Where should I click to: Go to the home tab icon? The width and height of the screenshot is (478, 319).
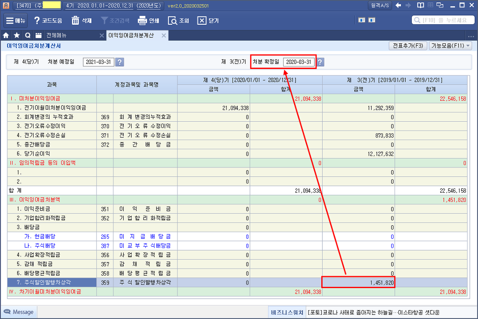click(6, 35)
